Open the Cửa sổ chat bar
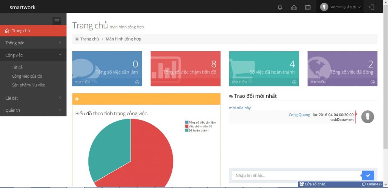This screenshot has width=388, height=188. tap(341, 184)
